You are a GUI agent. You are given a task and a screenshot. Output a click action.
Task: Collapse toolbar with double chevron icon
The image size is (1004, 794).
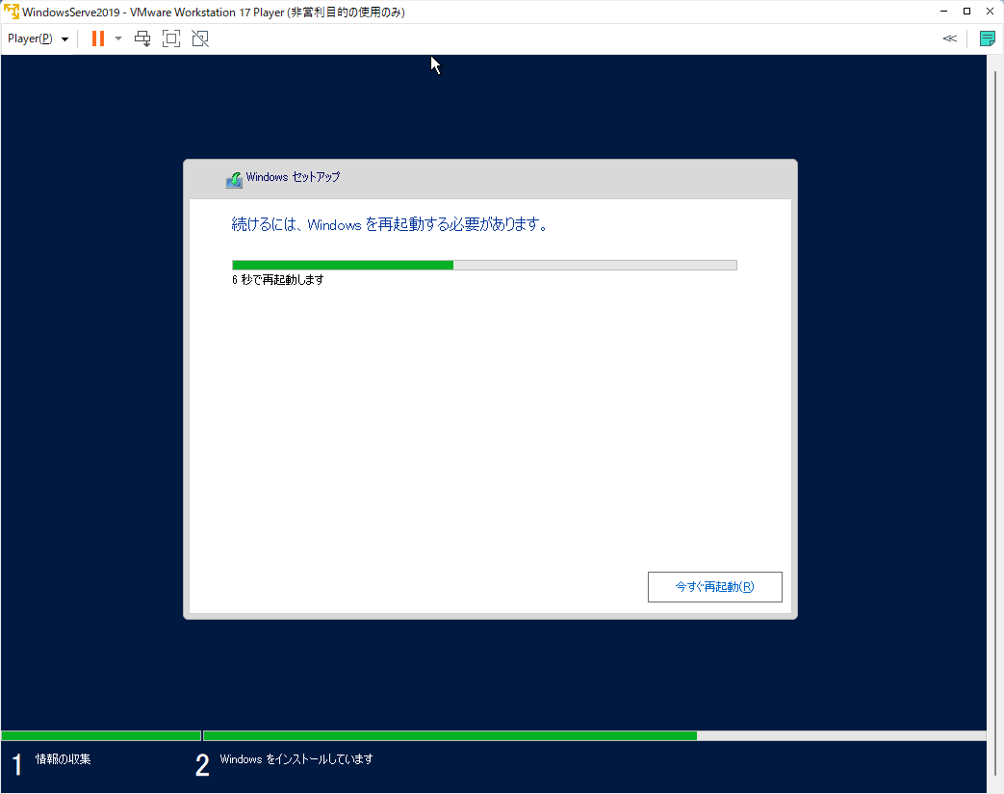pos(949,38)
